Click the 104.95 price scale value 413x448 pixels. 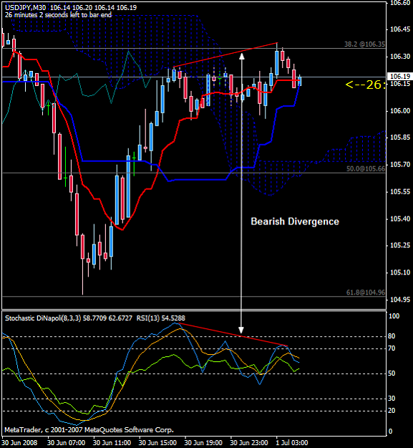[x=400, y=300]
